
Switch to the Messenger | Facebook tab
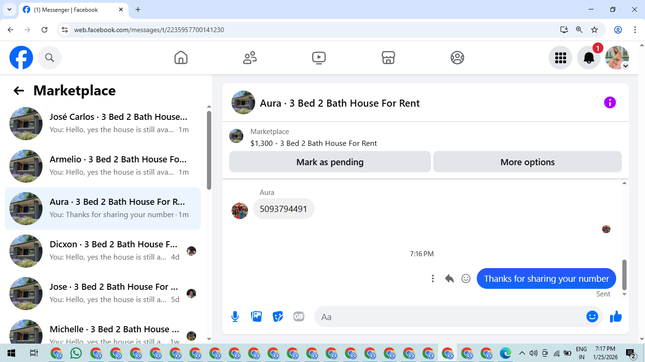click(74, 9)
